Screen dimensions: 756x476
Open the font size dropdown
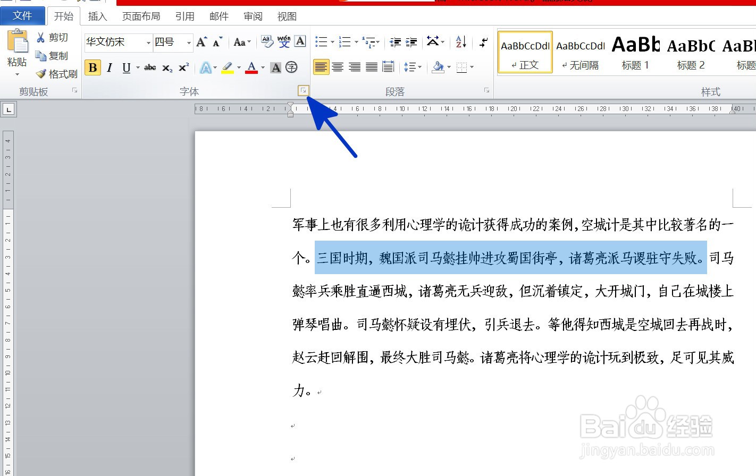click(189, 42)
